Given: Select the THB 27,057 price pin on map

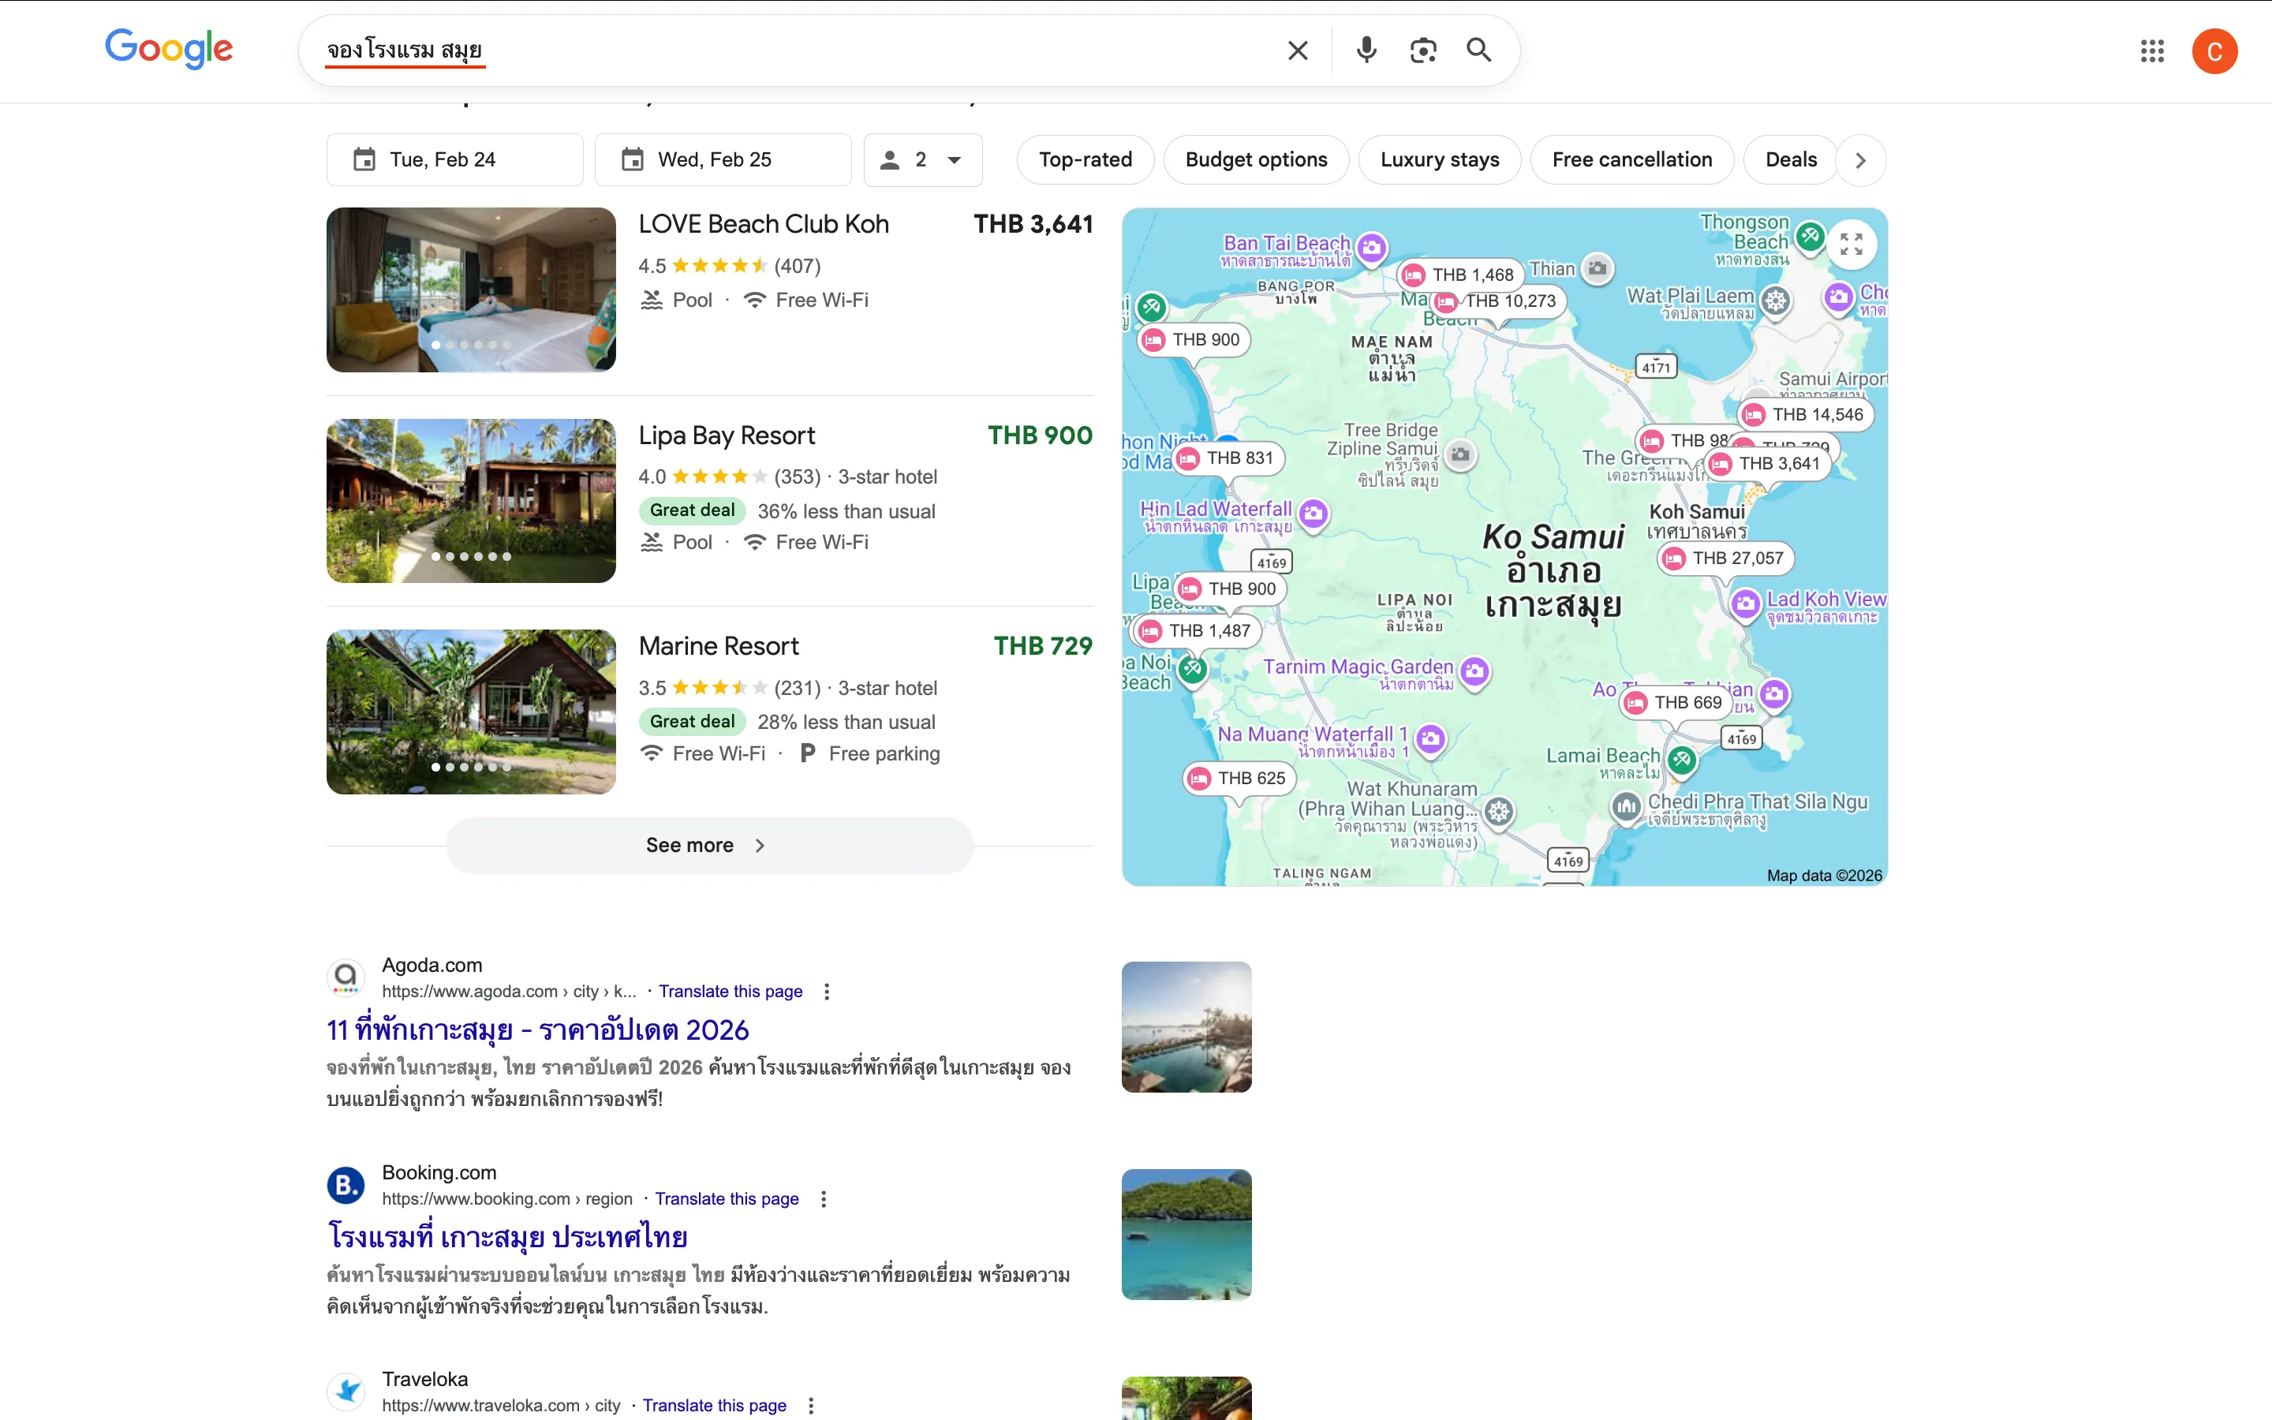Looking at the screenshot, I should point(1725,558).
